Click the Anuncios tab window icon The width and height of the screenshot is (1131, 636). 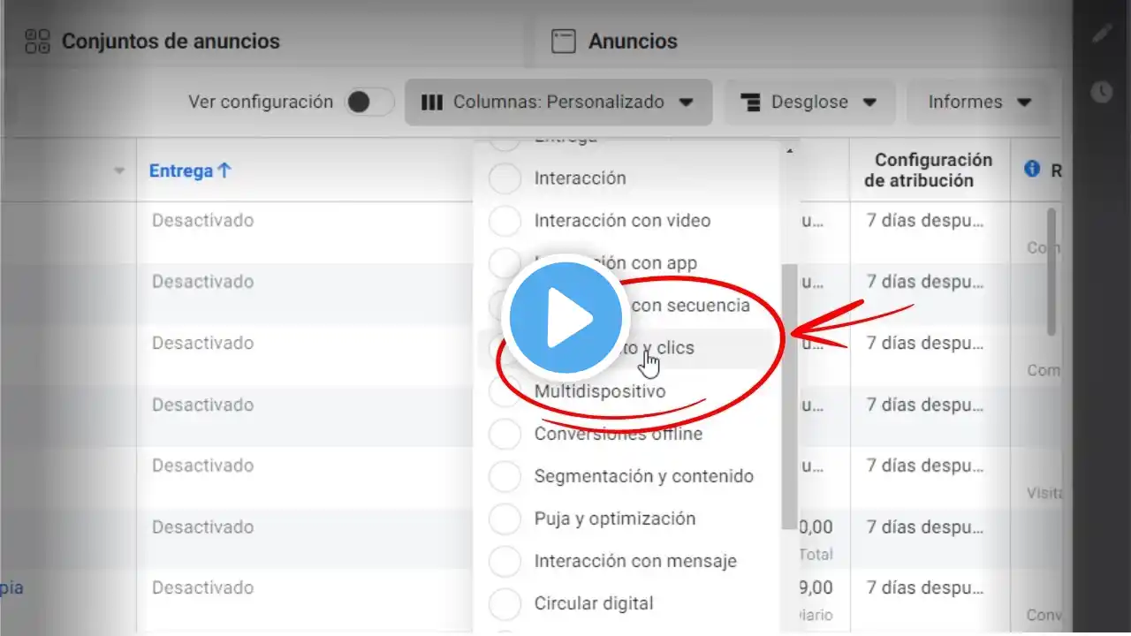563,42
